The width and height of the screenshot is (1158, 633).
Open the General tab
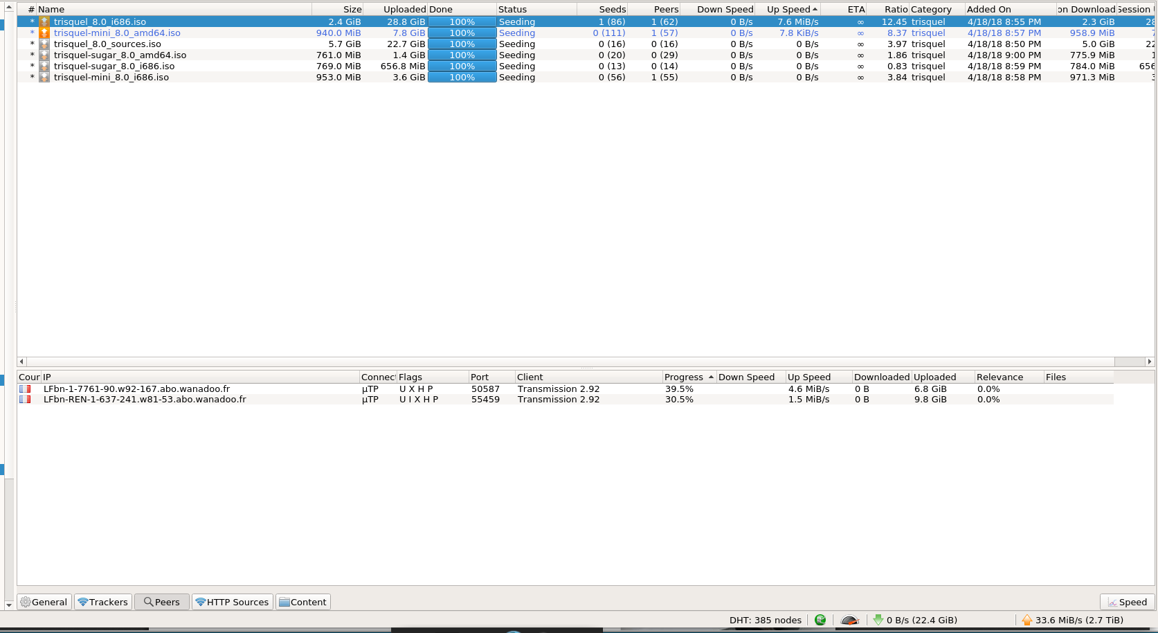coord(44,601)
